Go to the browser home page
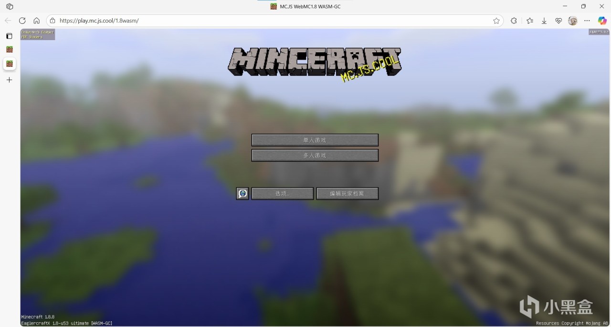The height and width of the screenshot is (327, 611). (36, 21)
